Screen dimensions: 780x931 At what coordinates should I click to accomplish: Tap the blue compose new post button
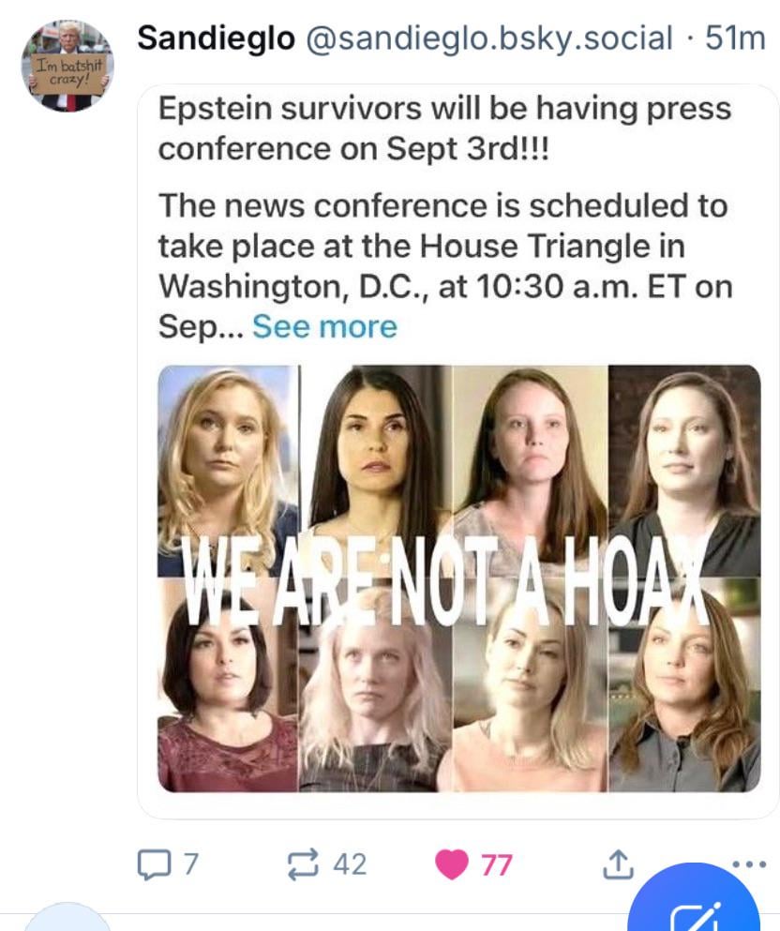point(694,903)
